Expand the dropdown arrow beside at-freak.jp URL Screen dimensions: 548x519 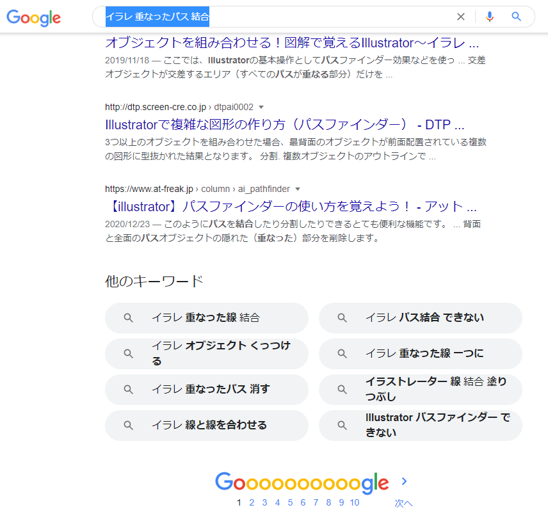pos(298,189)
